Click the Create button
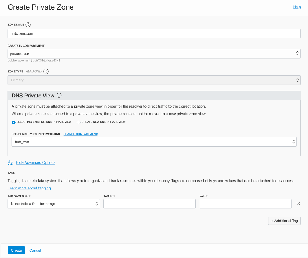308x258 pixels. [16, 250]
